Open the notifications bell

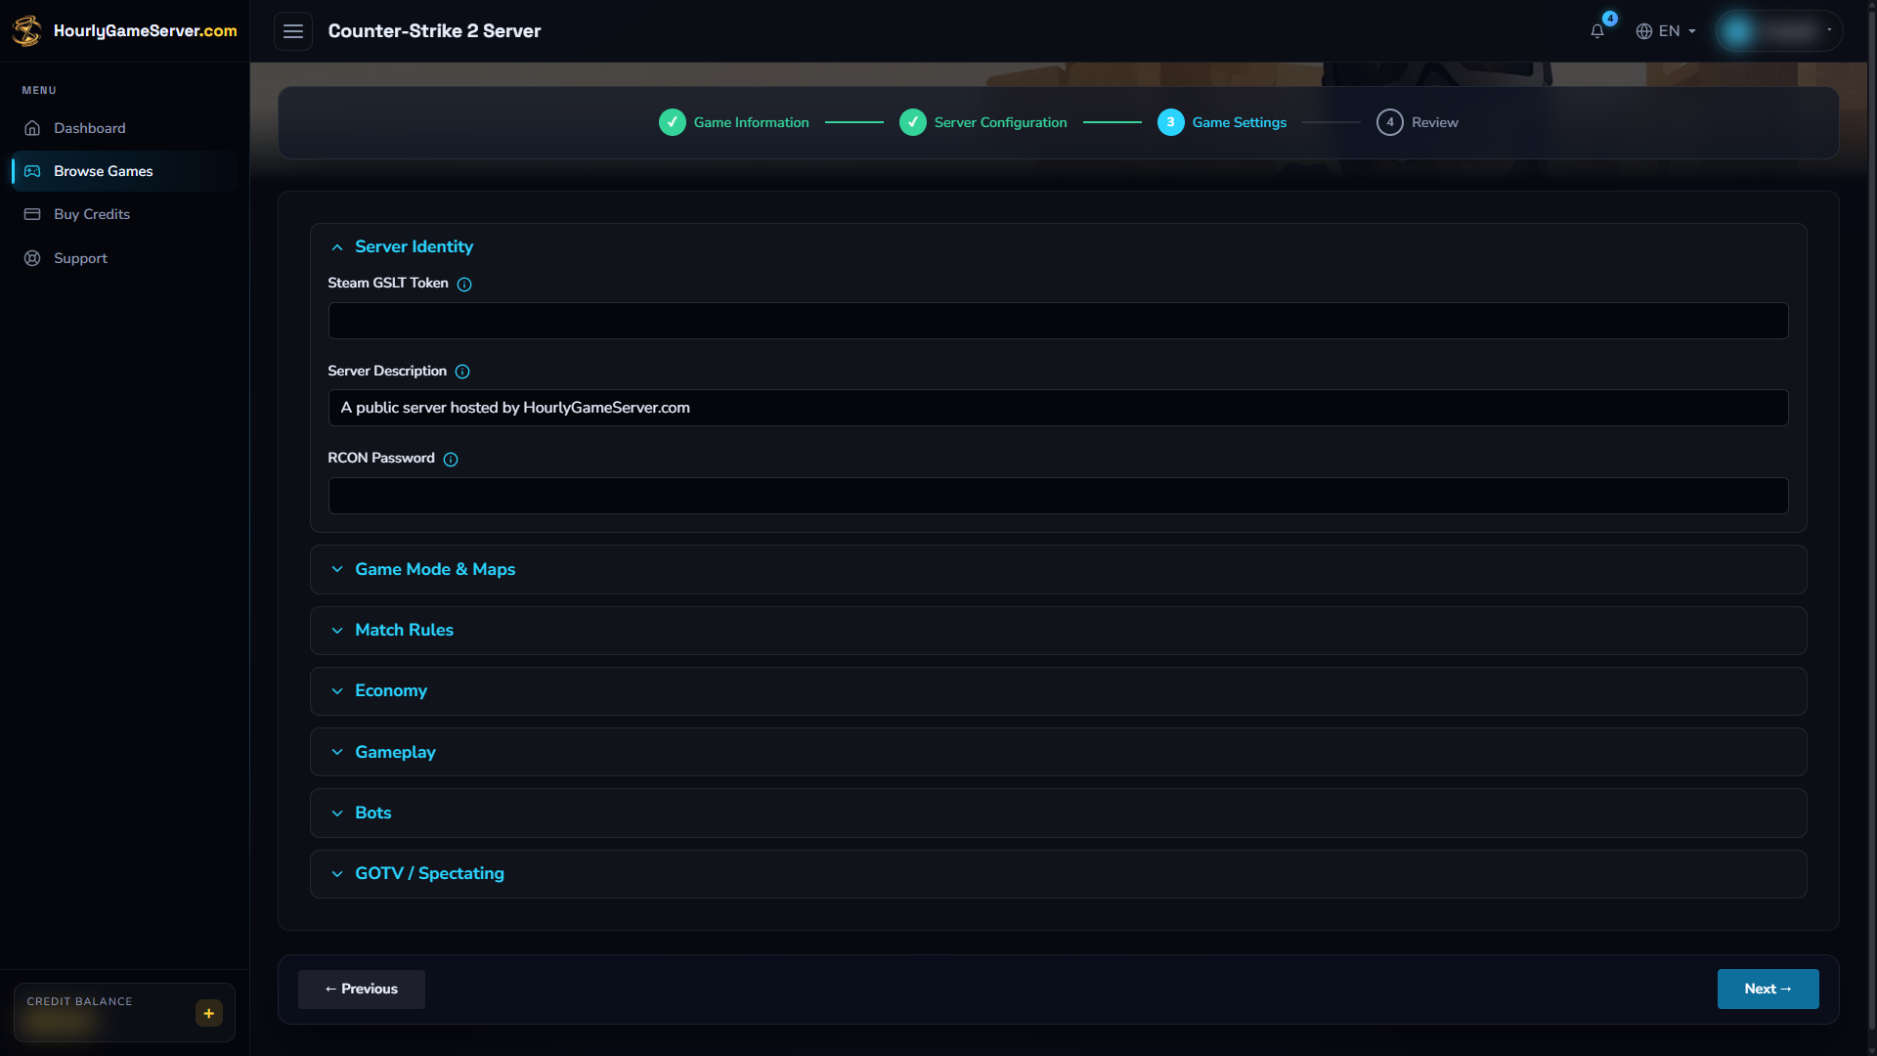pyautogui.click(x=1597, y=31)
